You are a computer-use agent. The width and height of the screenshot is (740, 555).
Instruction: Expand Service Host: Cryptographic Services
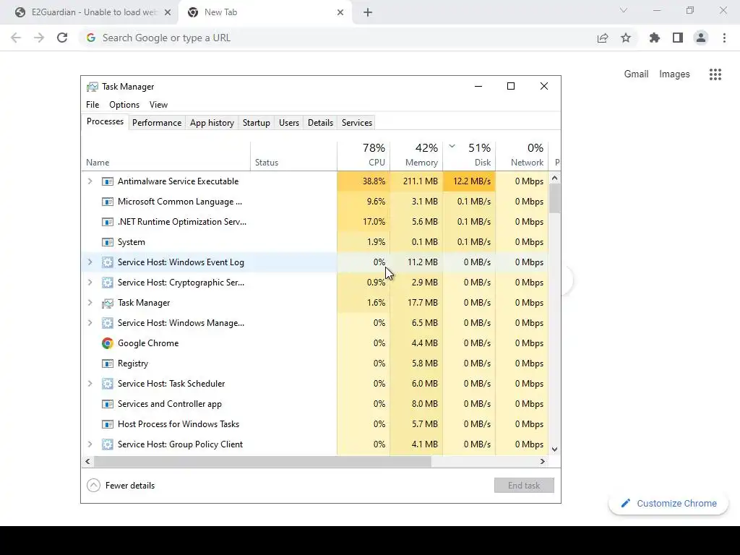pyautogui.click(x=90, y=283)
